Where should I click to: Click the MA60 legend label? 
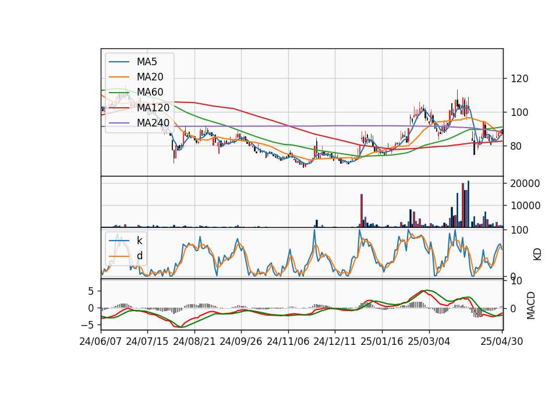pos(150,92)
